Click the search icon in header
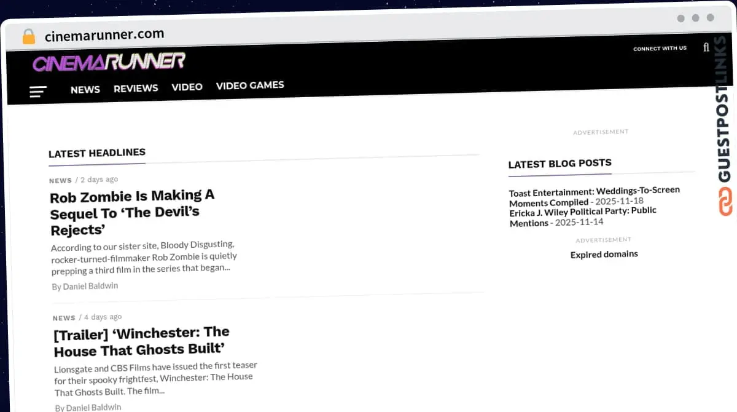 coord(706,47)
